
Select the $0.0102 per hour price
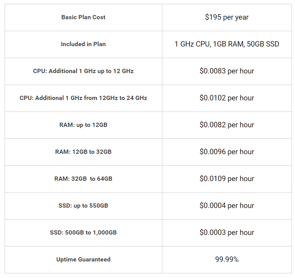click(227, 98)
